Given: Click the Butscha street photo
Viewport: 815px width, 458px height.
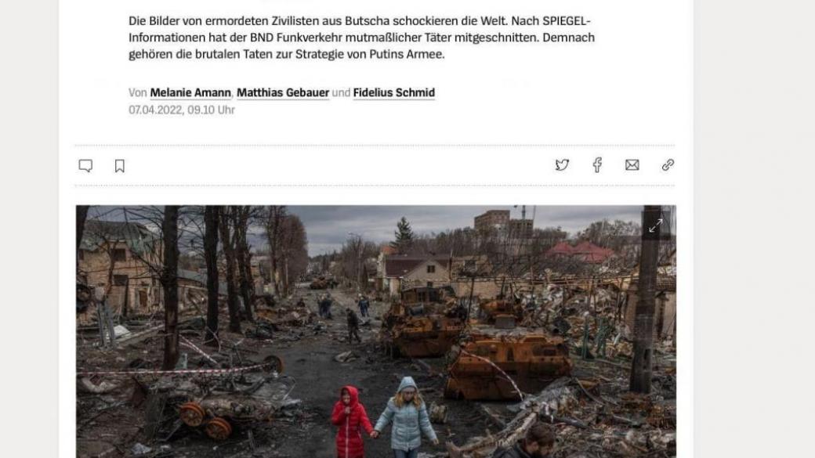Looking at the screenshot, I should 376,331.
